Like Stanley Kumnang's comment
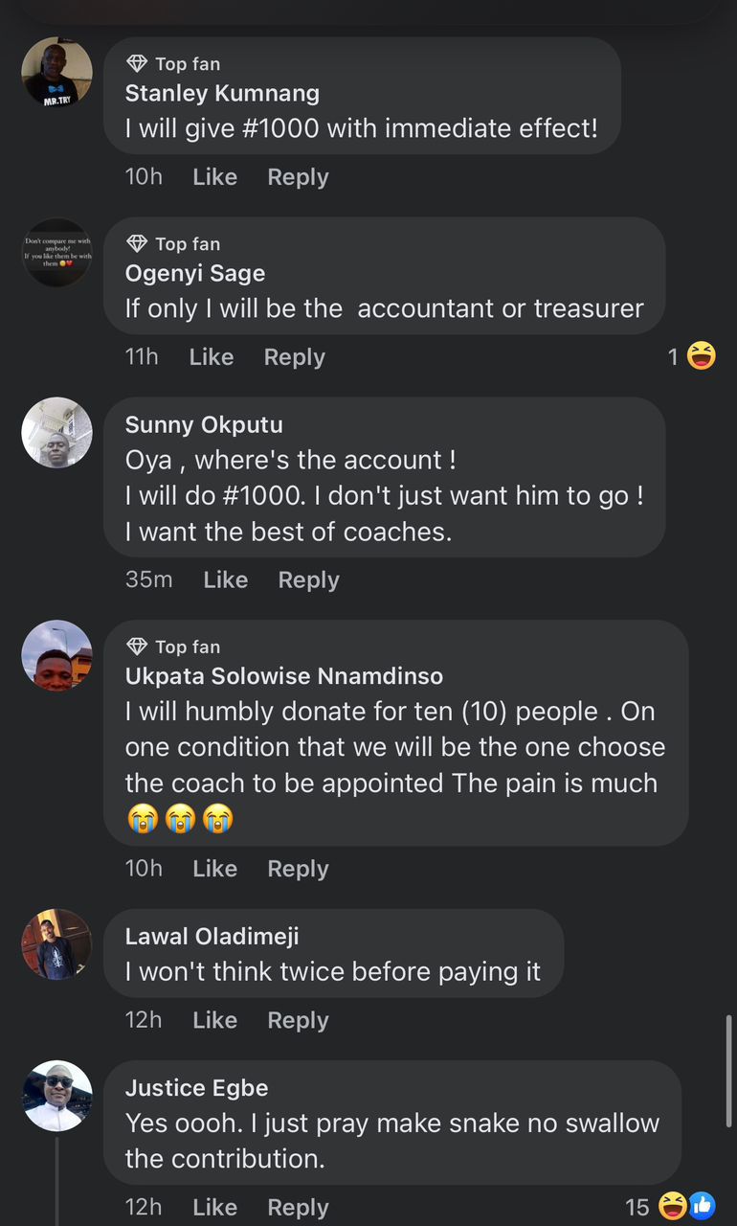 click(x=214, y=177)
